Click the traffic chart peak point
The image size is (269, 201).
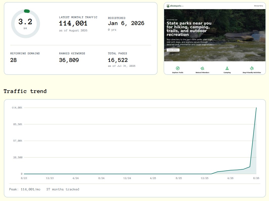point(256,108)
